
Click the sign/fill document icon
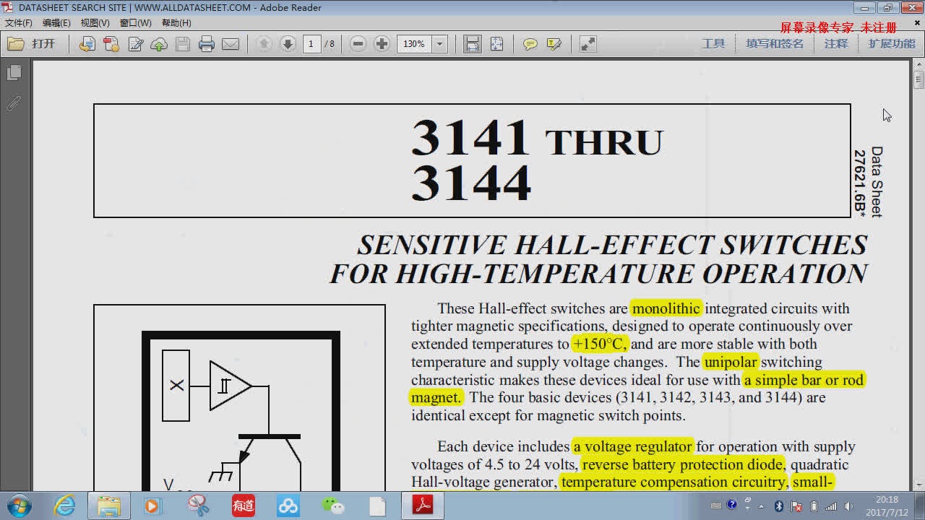click(x=135, y=44)
